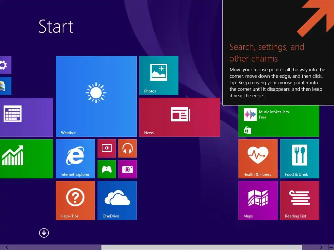
Task: Click the Store bag icon on green tile
Action: tap(248, 130)
